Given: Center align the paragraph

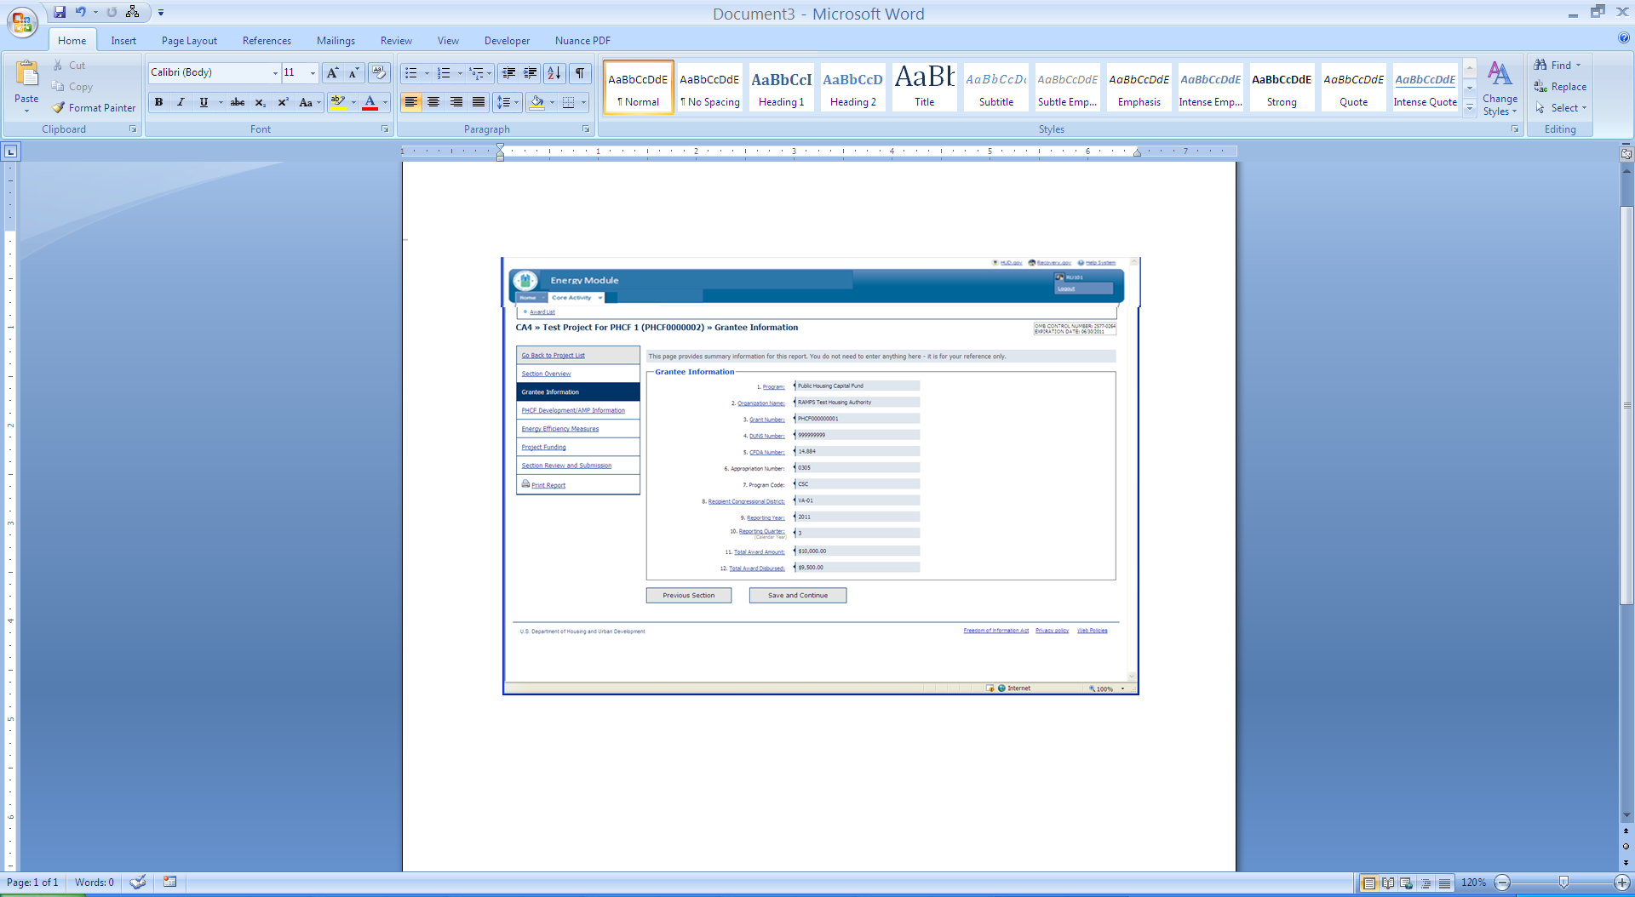Looking at the screenshot, I should coord(433,102).
